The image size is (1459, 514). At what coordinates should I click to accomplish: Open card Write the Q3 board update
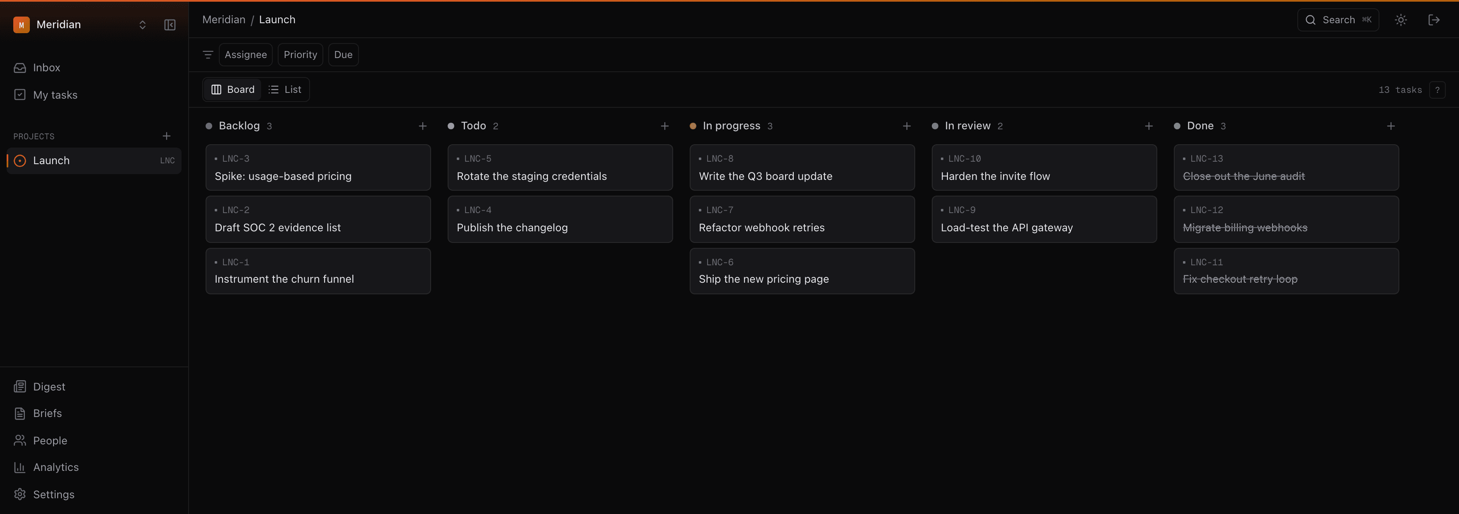pos(802,167)
